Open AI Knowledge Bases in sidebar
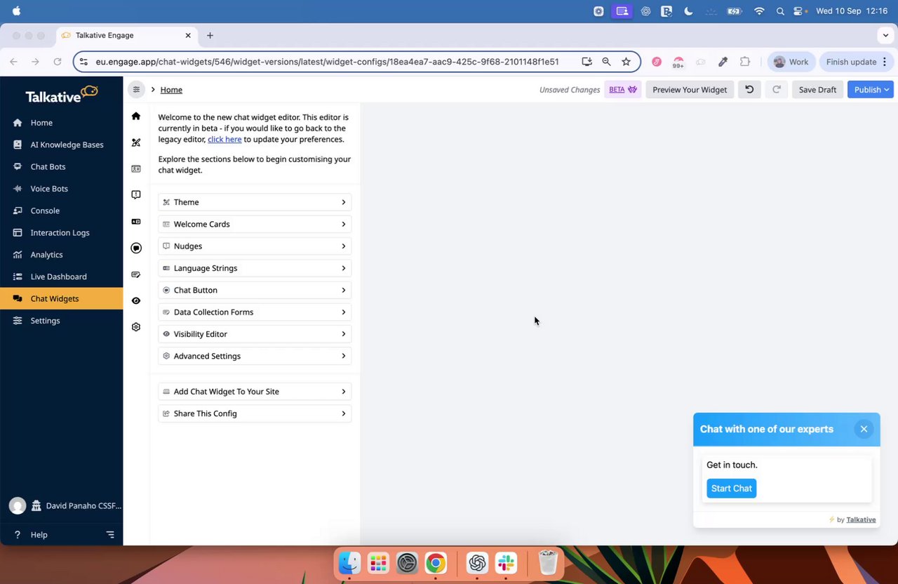The image size is (898, 584). coord(61,145)
